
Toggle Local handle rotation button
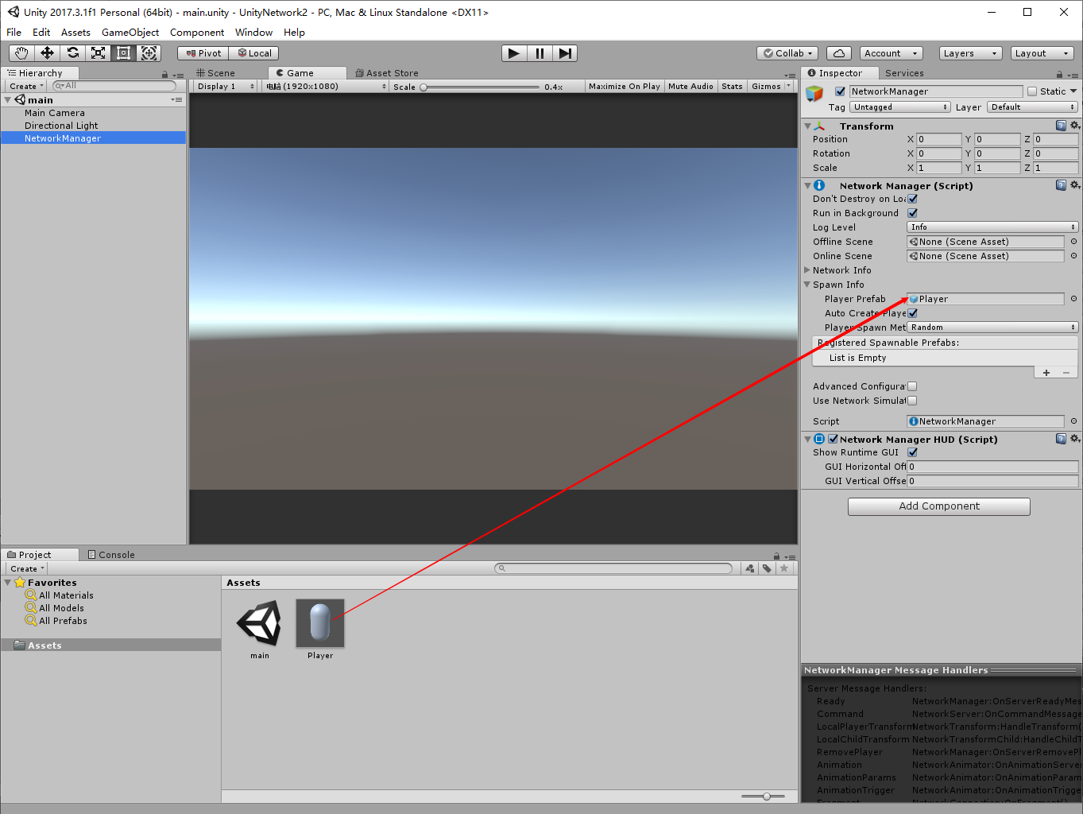(254, 53)
